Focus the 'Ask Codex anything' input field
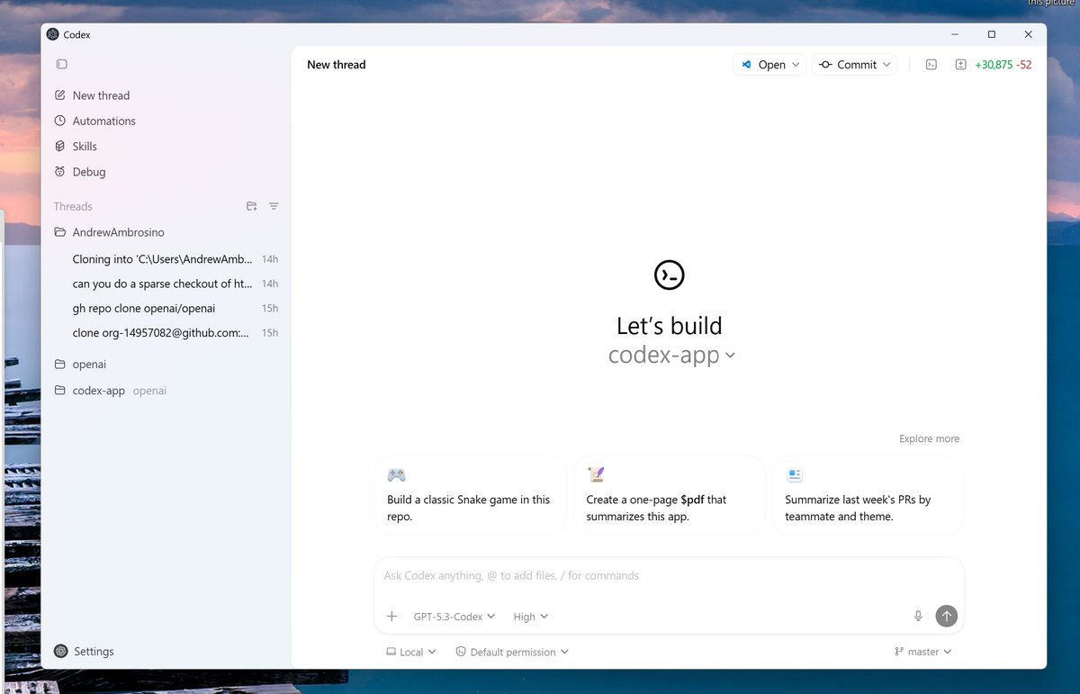 [x=669, y=576]
